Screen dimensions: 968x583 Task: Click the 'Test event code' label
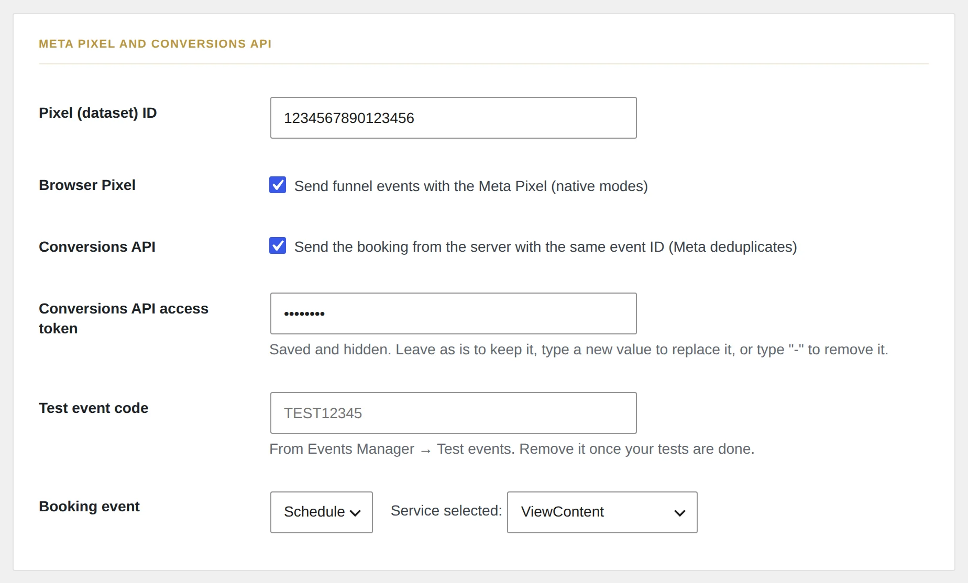93,408
